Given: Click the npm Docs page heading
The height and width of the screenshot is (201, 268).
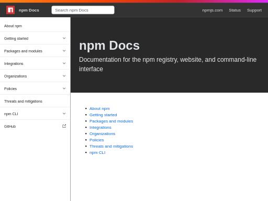Looking at the screenshot, I should click(109, 46).
